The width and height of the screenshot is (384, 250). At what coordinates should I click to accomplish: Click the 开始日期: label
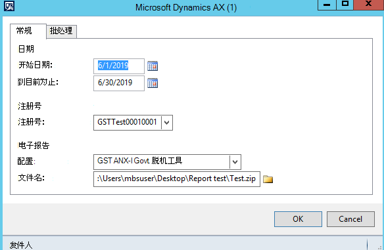coord(36,65)
